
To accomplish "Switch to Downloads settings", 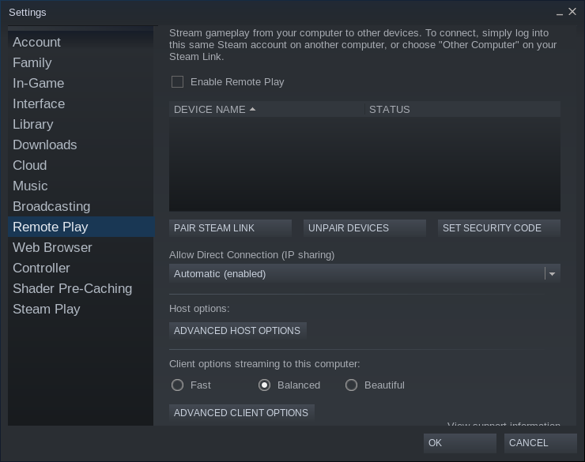I will [81, 145].
